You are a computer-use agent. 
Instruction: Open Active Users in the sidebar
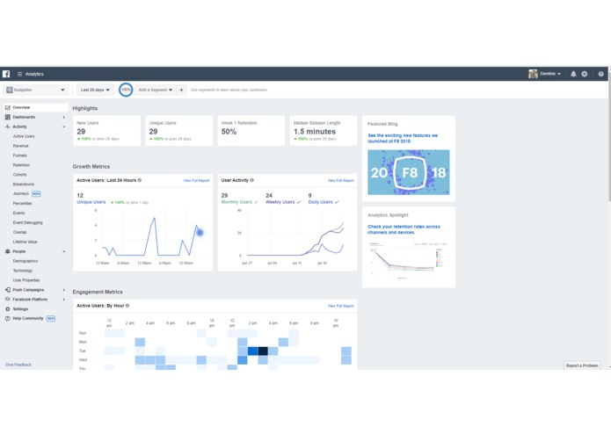[x=24, y=136]
